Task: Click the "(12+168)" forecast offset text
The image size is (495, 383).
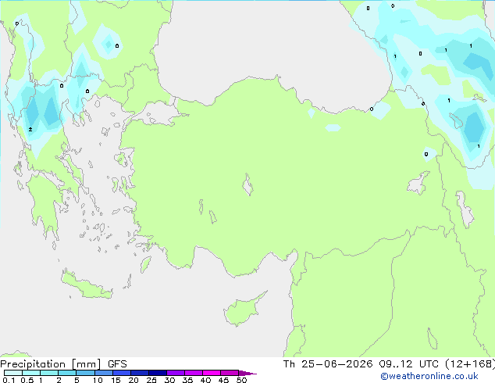Action: 470,364
